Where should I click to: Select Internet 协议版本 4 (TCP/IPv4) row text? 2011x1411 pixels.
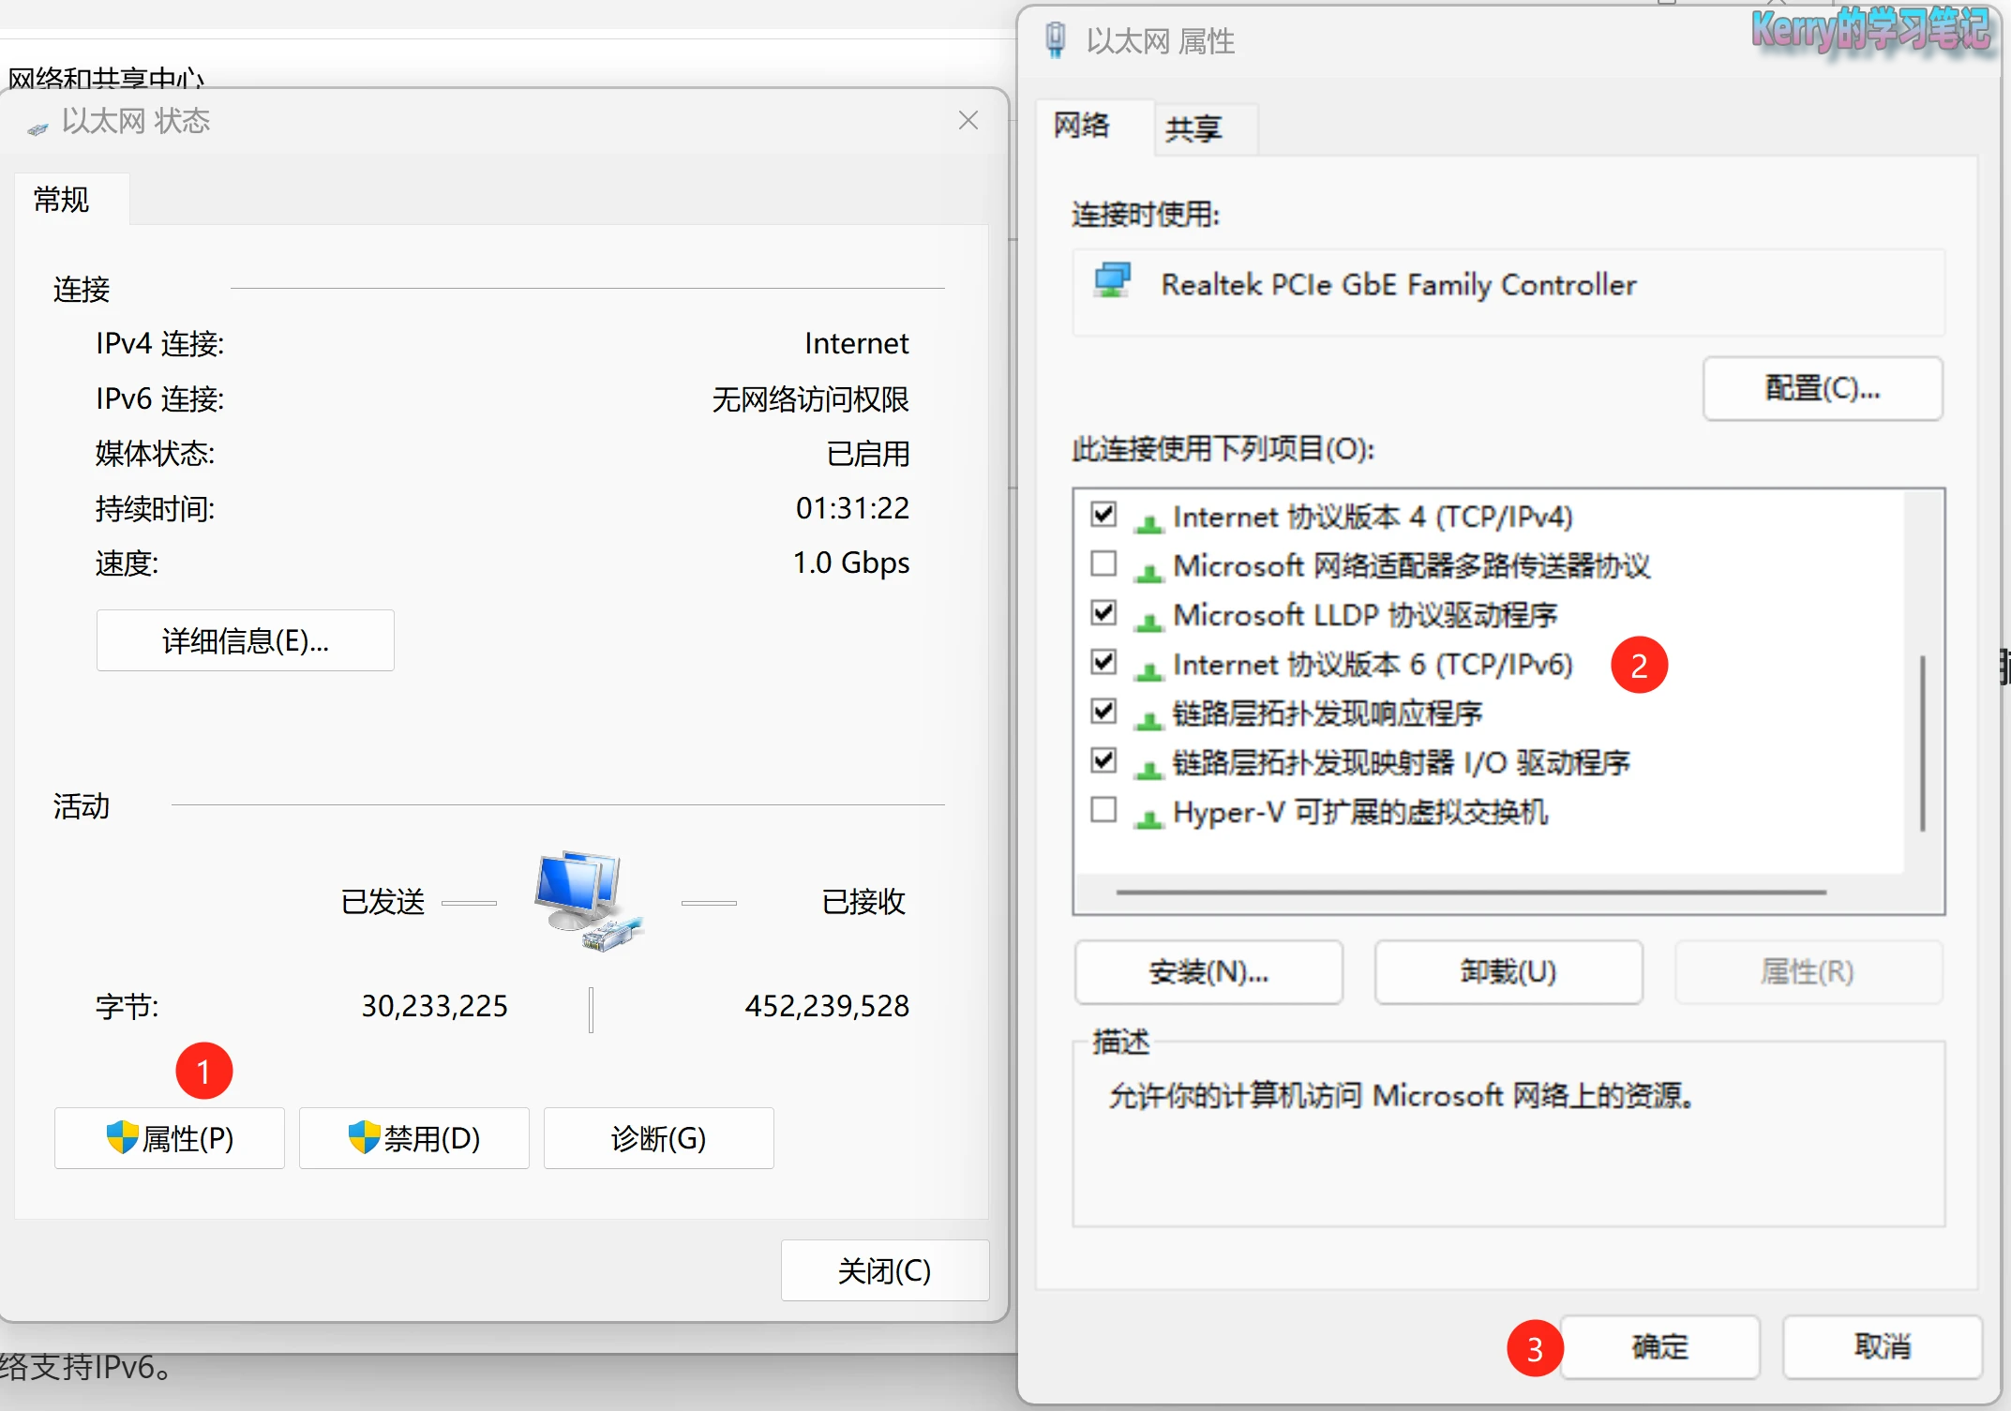click(x=1373, y=517)
